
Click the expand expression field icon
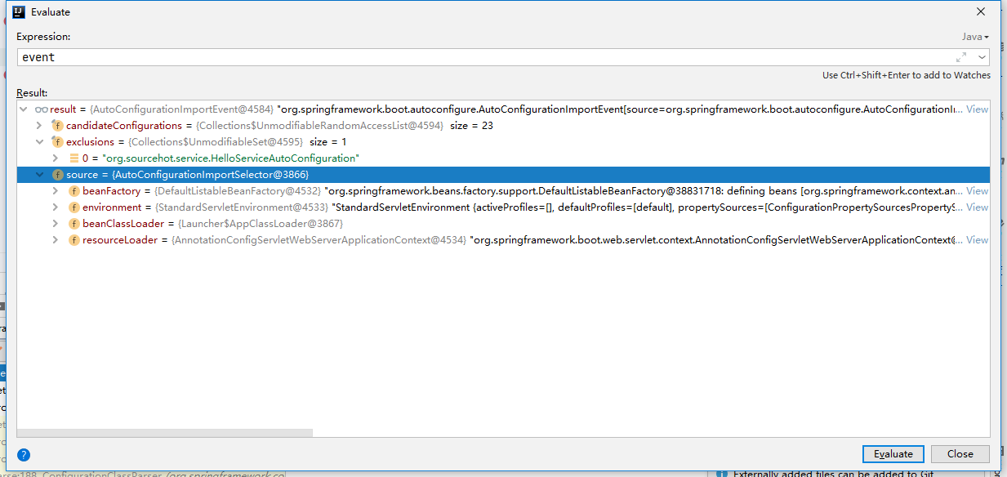point(961,57)
